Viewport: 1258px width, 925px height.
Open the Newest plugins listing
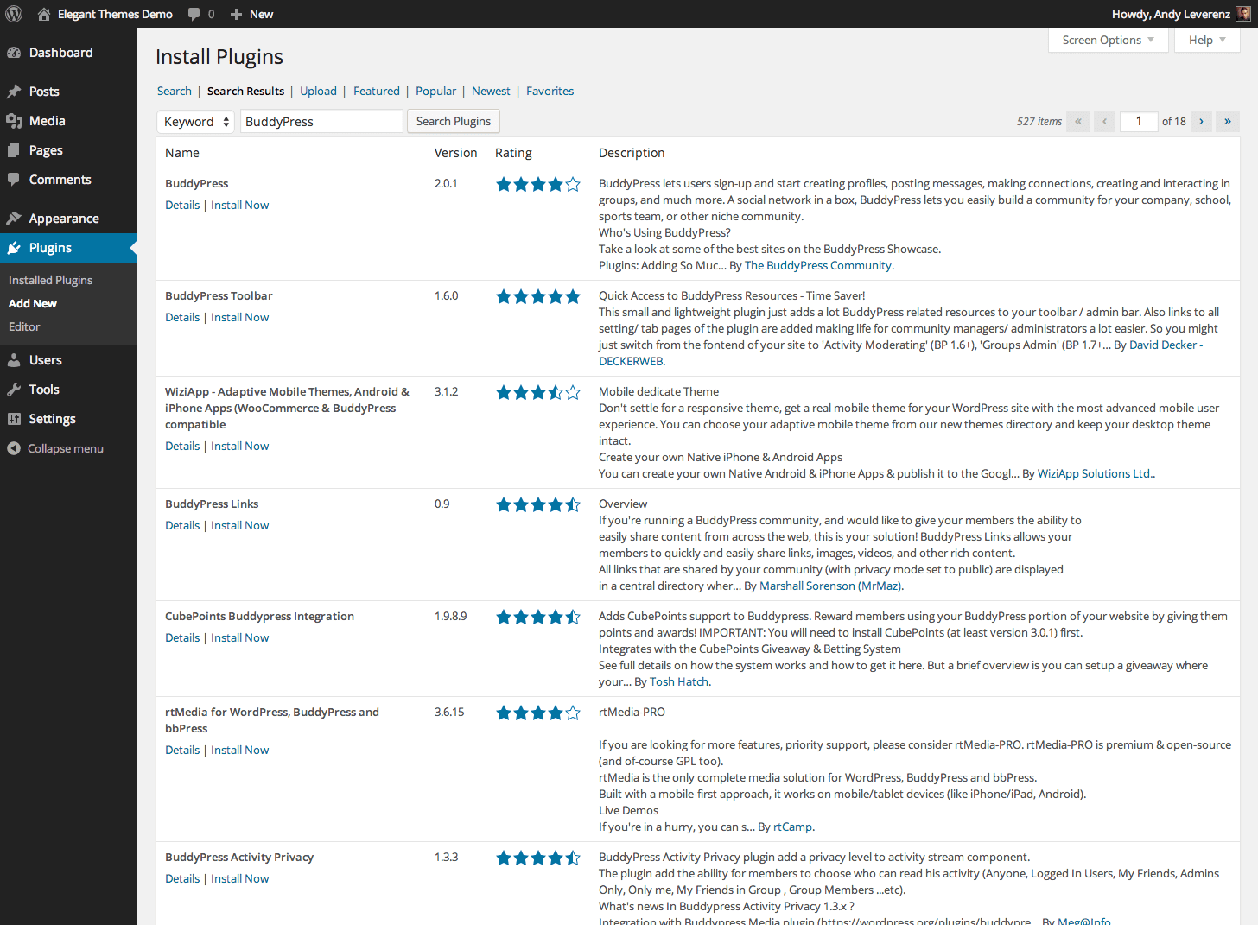click(491, 91)
